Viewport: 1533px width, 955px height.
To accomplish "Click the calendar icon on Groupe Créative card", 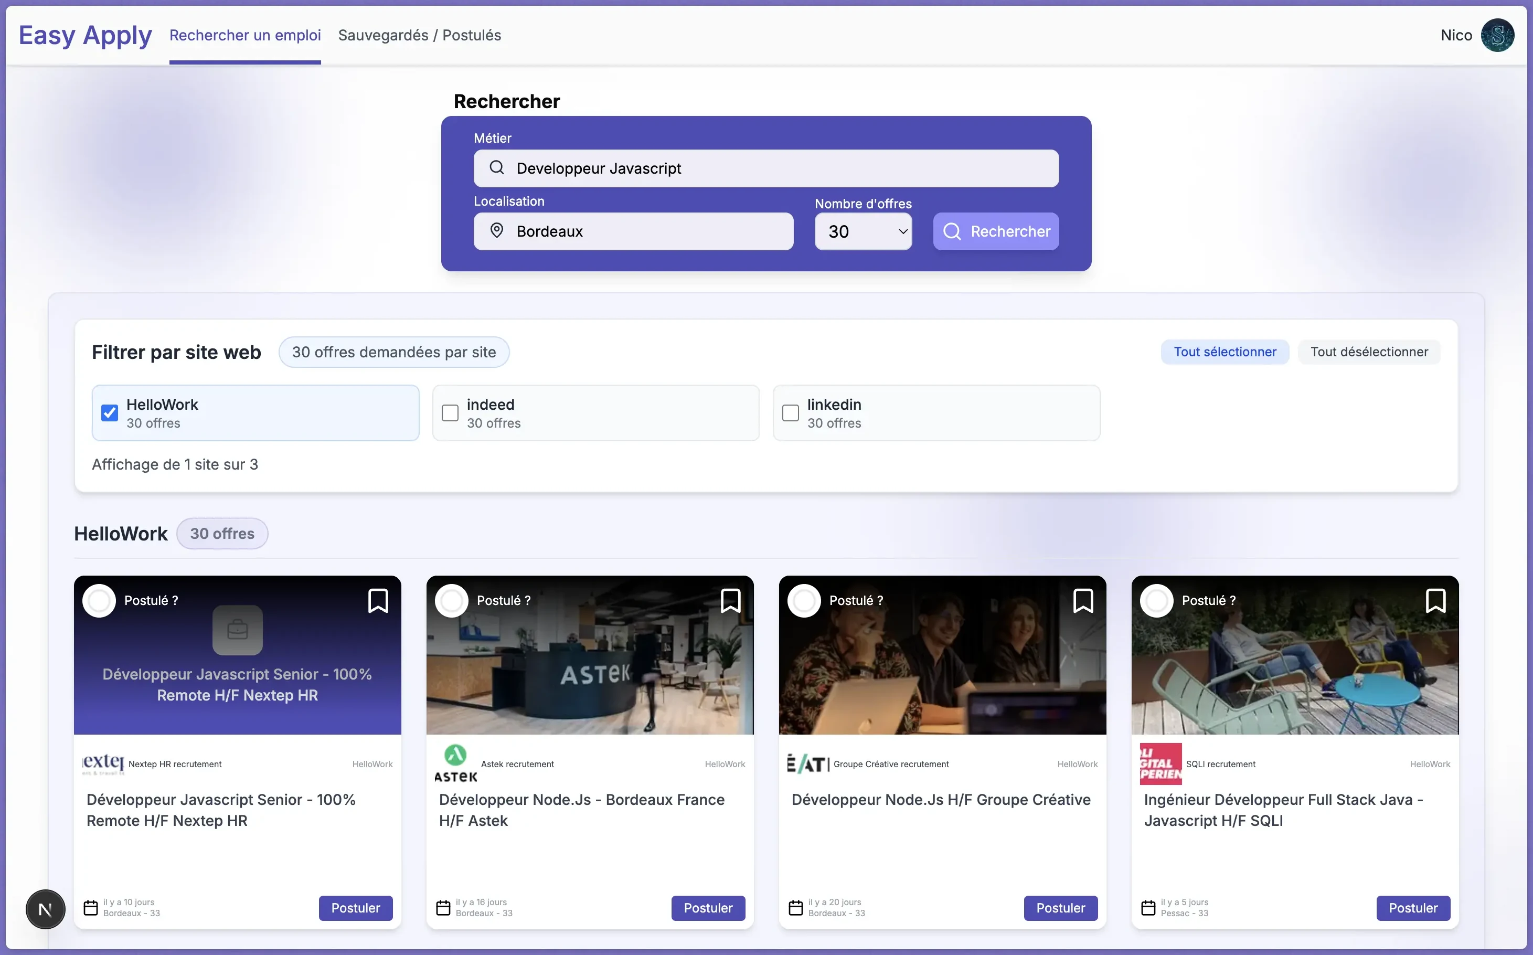I will 795,908.
